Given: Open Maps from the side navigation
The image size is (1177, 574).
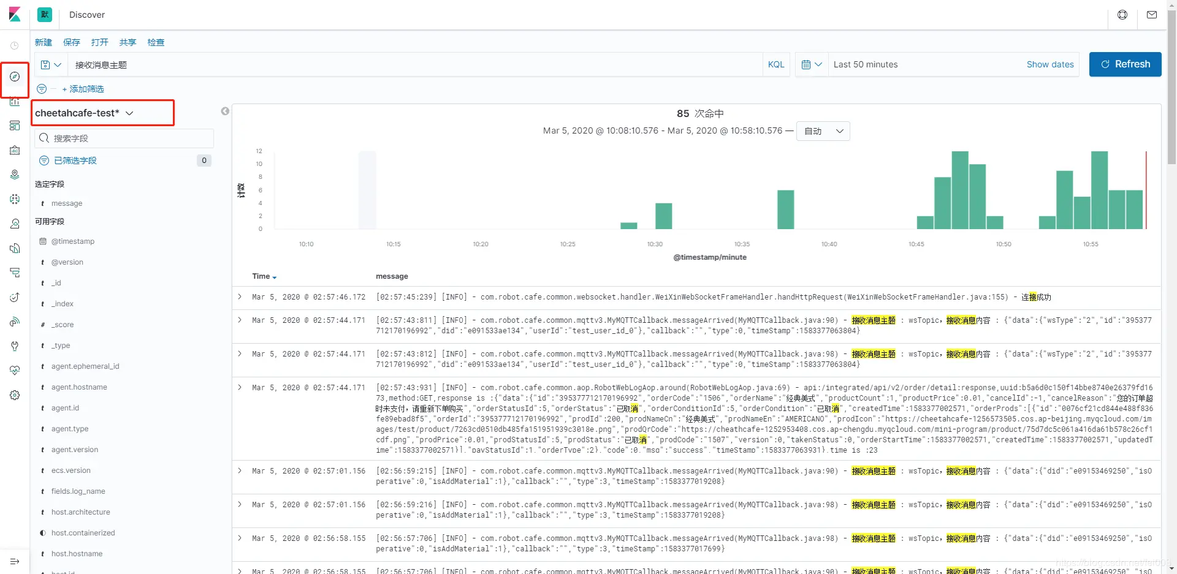Looking at the screenshot, I should click(x=15, y=175).
